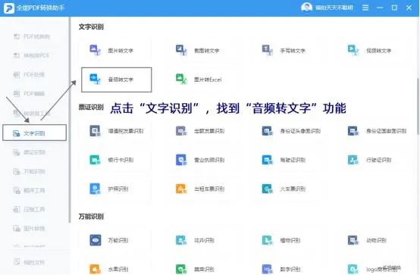Image resolution: width=420 pixels, height=275 pixels.
Task: Choose the 手写转文字 handwriting recognition icon
Action: (x=267, y=50)
